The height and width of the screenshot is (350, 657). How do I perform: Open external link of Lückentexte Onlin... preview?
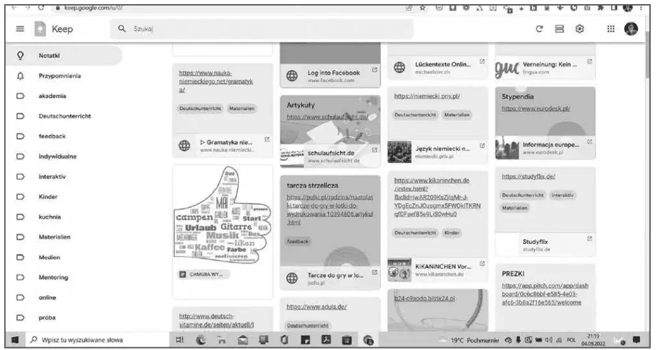[482, 62]
